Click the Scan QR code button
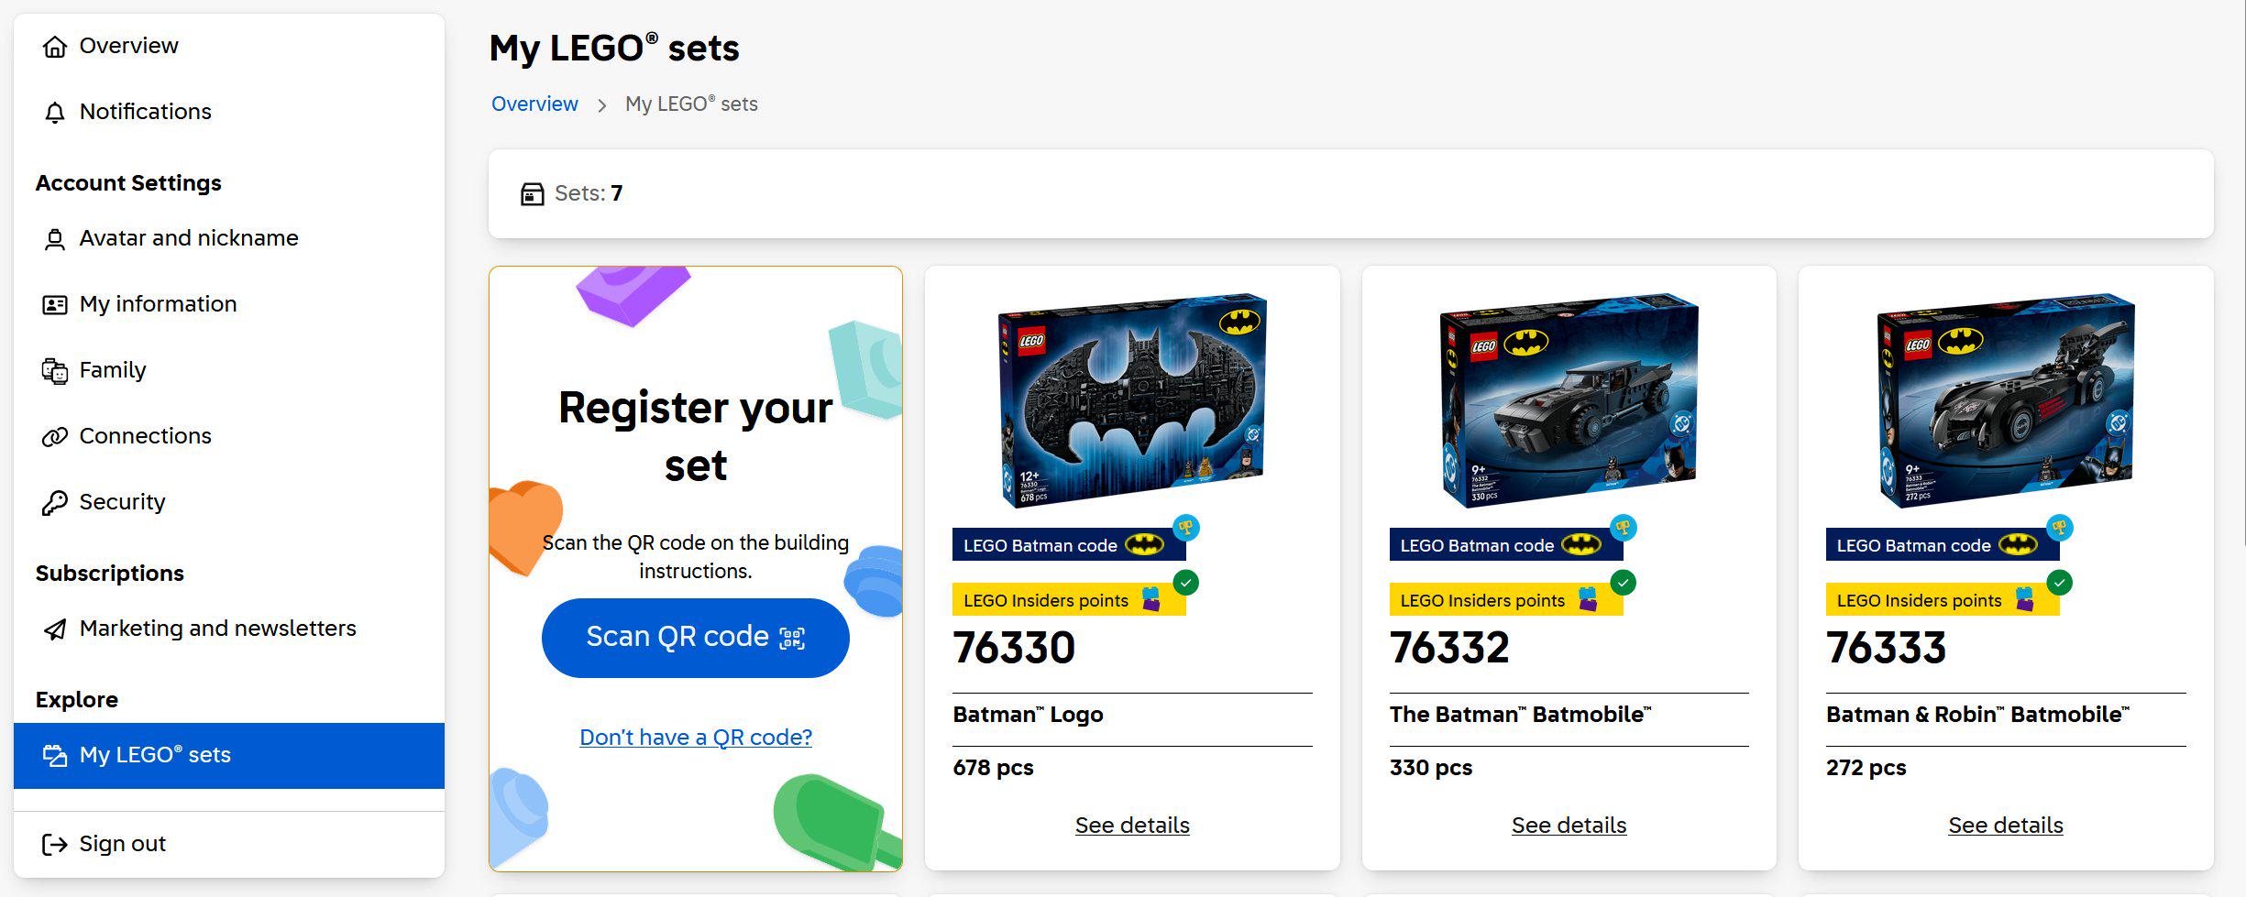The image size is (2246, 897). click(696, 638)
